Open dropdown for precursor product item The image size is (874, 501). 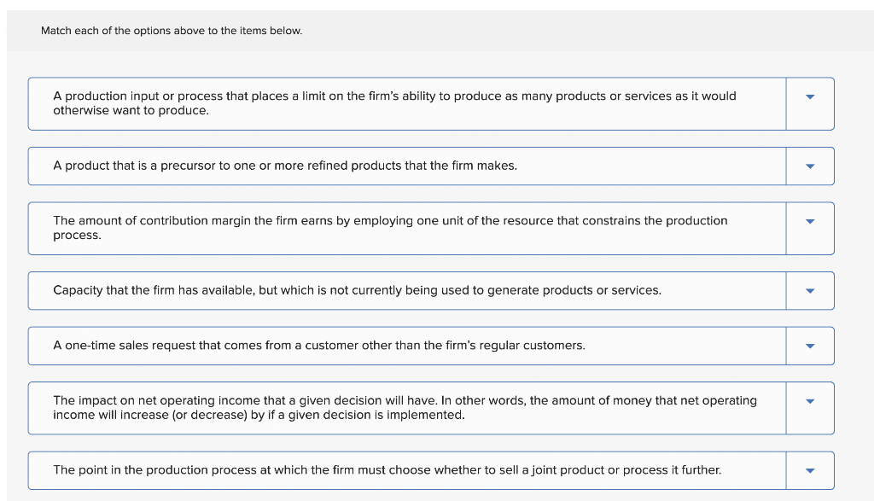click(810, 166)
